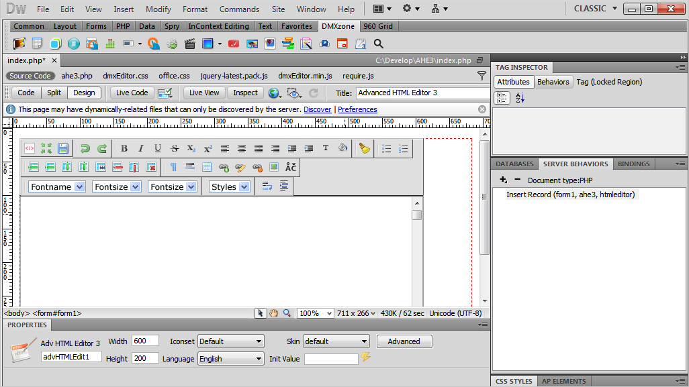Click the eraser broom clean-up icon
Image resolution: width=689 pixels, height=387 pixels.
(x=364, y=149)
